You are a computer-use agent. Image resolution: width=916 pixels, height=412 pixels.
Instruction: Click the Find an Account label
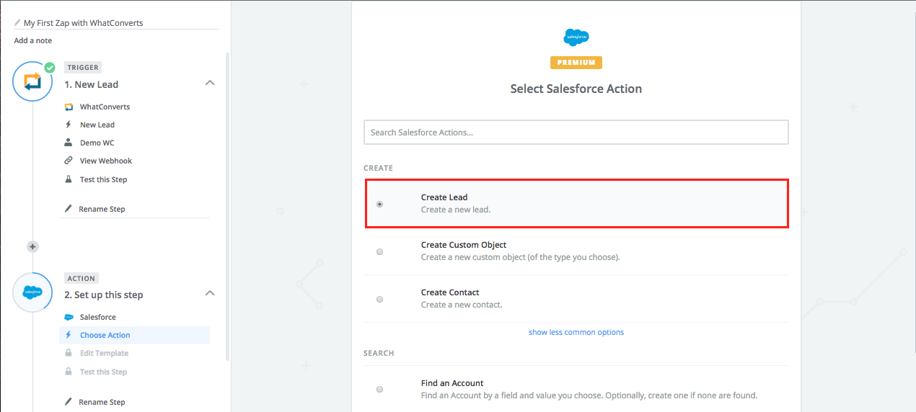coord(452,383)
